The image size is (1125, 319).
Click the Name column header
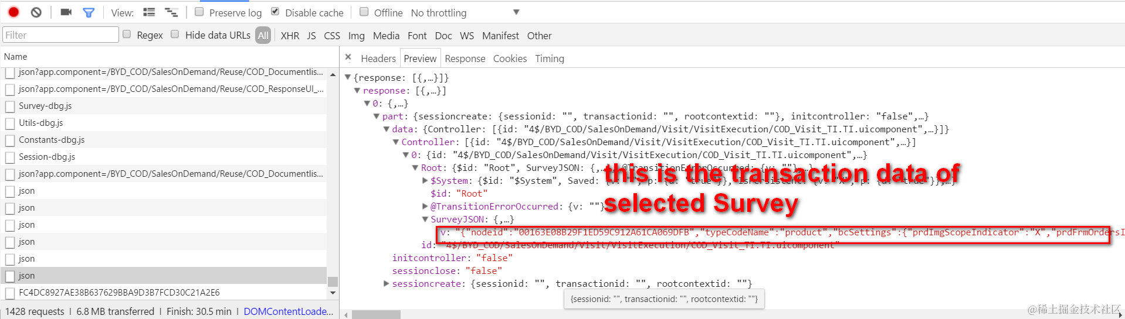point(169,57)
